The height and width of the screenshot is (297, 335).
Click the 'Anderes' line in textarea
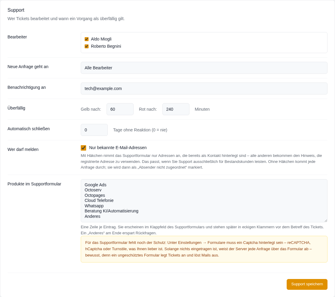tap(92, 216)
